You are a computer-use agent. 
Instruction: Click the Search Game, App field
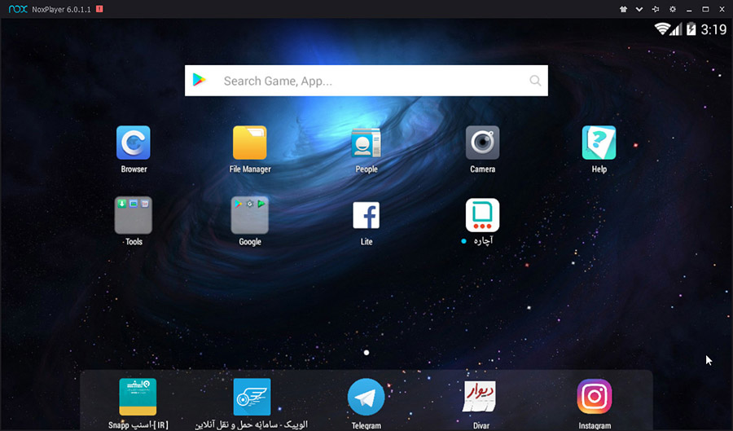(x=366, y=81)
